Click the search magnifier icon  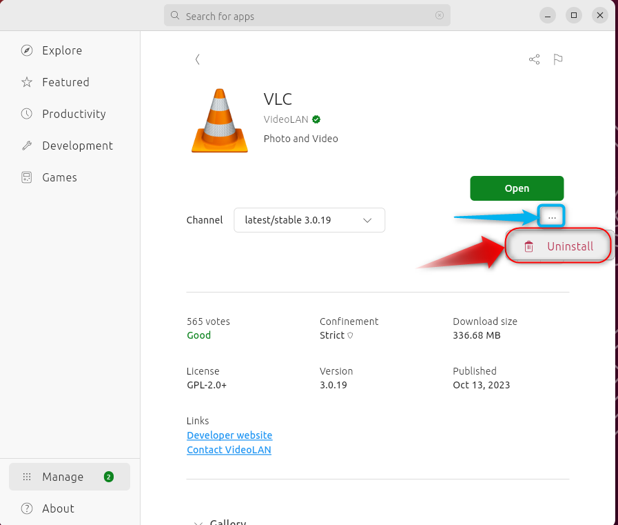[x=175, y=15]
